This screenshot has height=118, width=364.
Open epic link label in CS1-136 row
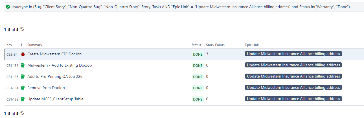[x=293, y=65]
